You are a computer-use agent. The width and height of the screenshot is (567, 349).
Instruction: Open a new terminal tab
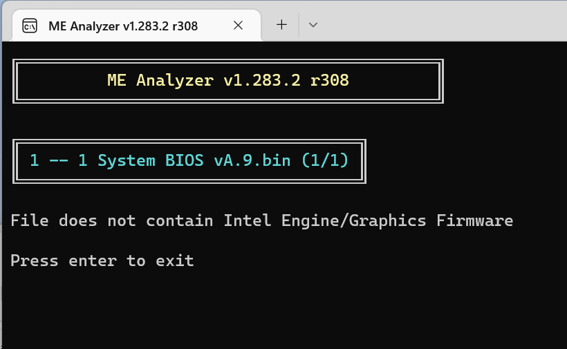(x=281, y=25)
